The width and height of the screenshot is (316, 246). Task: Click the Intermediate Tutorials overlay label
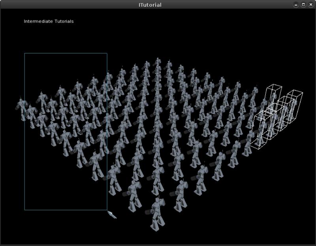(x=49, y=21)
